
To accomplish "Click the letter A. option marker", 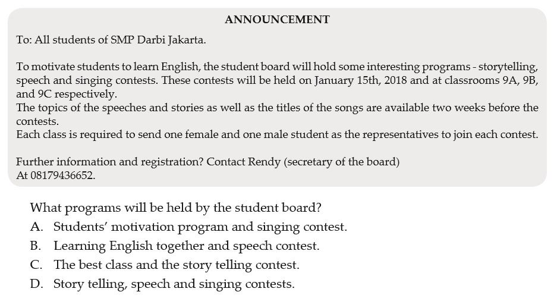I will 37,227.
